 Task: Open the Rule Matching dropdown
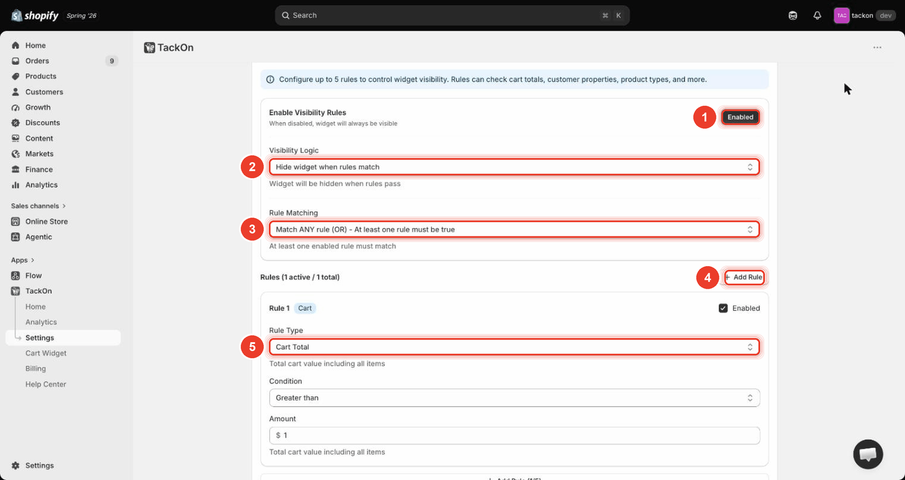tap(514, 229)
